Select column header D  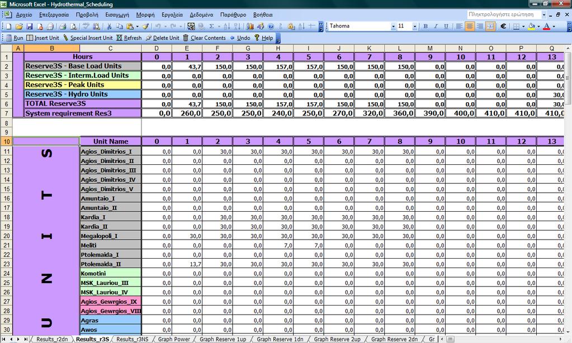coord(157,48)
